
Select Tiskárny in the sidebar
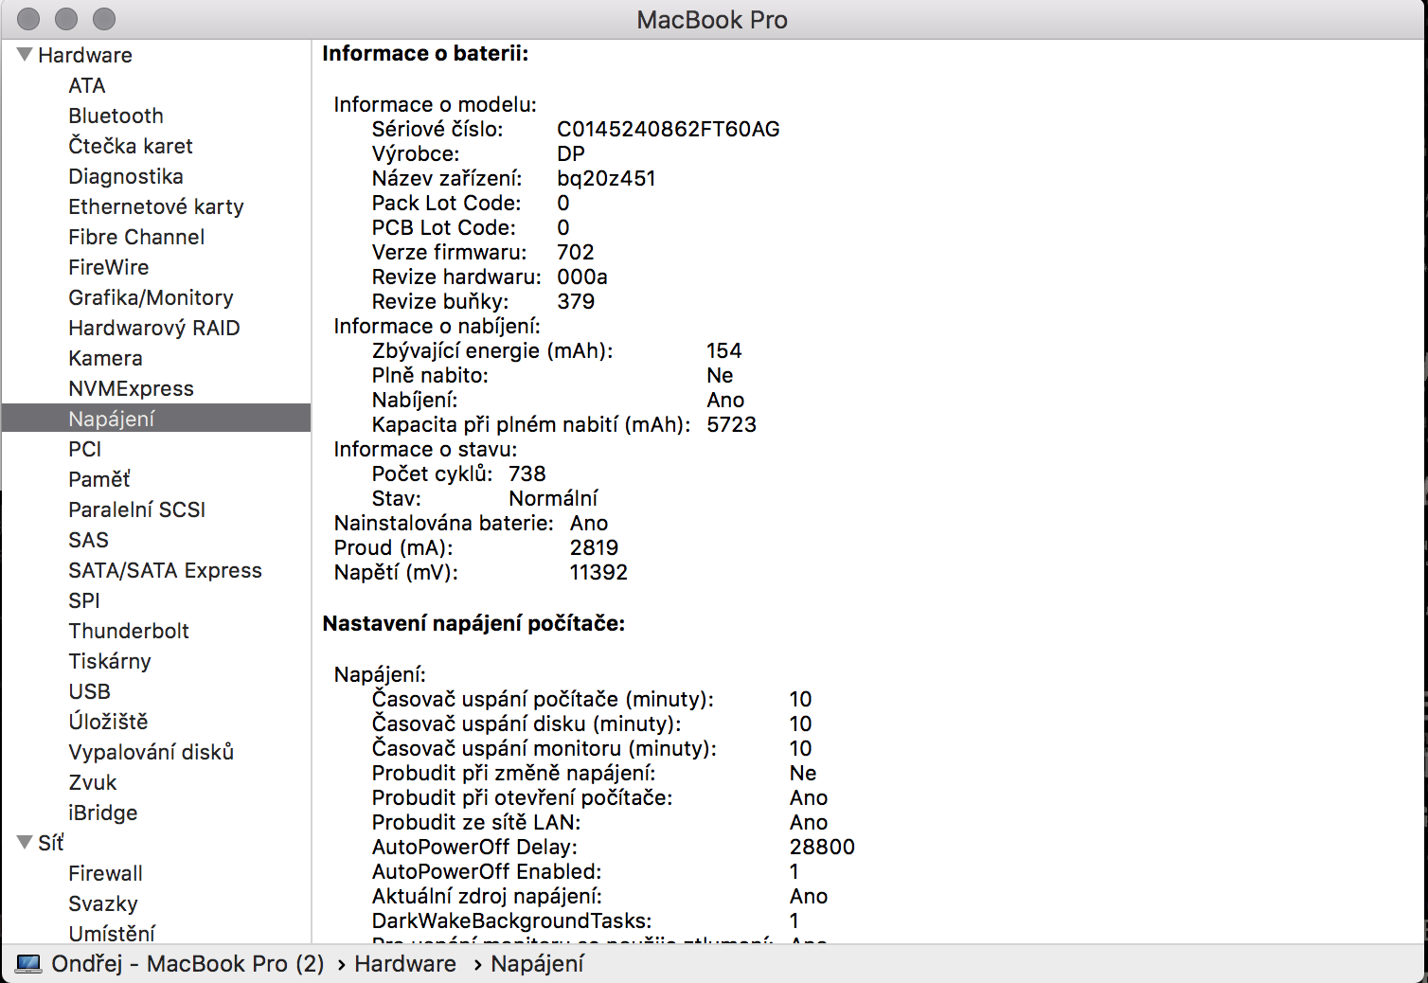(110, 661)
